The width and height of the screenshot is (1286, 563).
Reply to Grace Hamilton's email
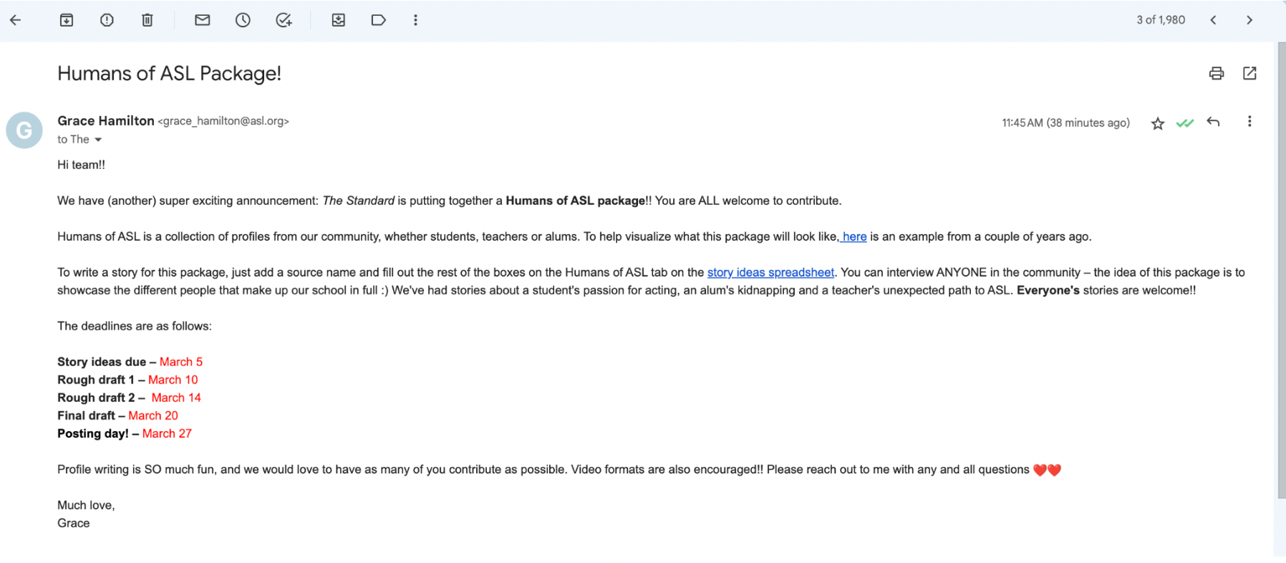coord(1213,122)
